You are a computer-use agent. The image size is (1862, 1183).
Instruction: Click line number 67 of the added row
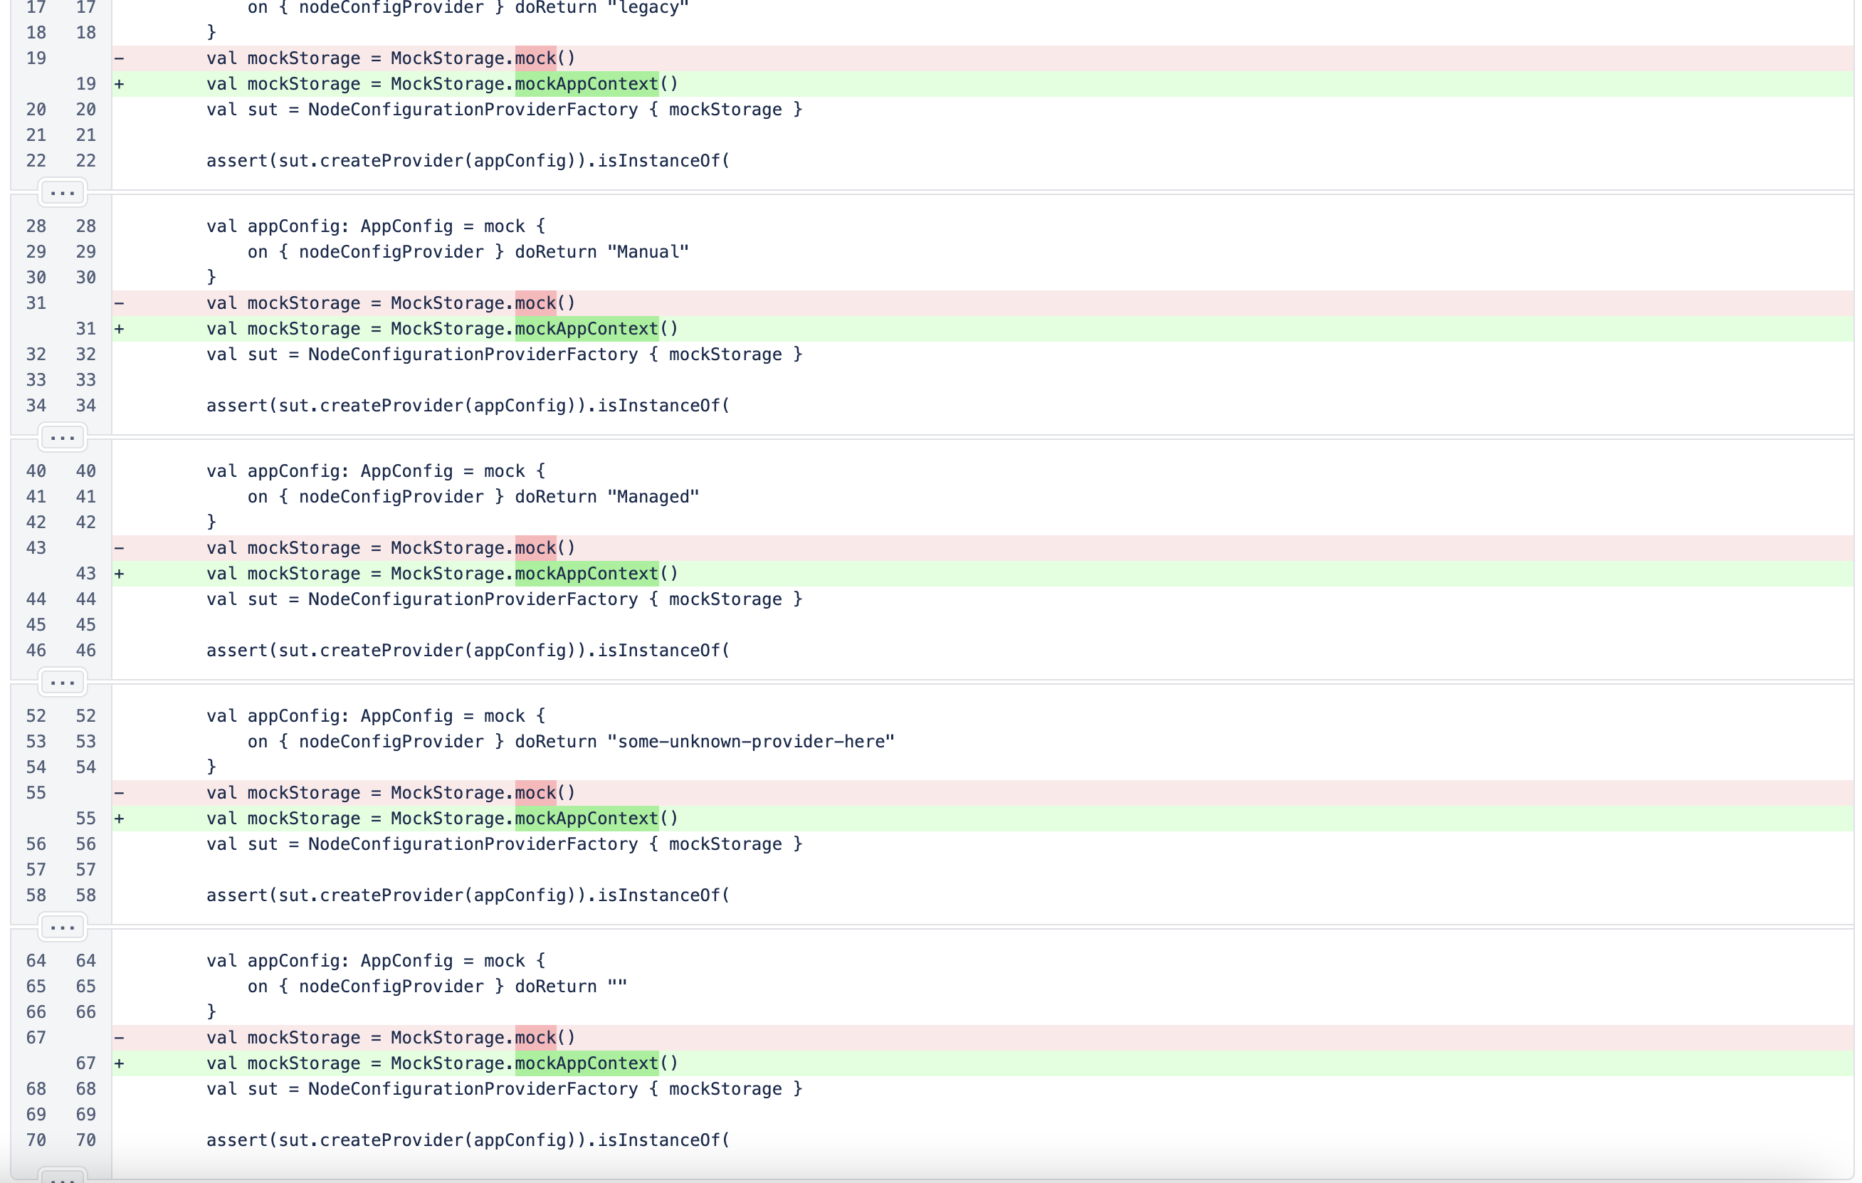(x=86, y=1063)
